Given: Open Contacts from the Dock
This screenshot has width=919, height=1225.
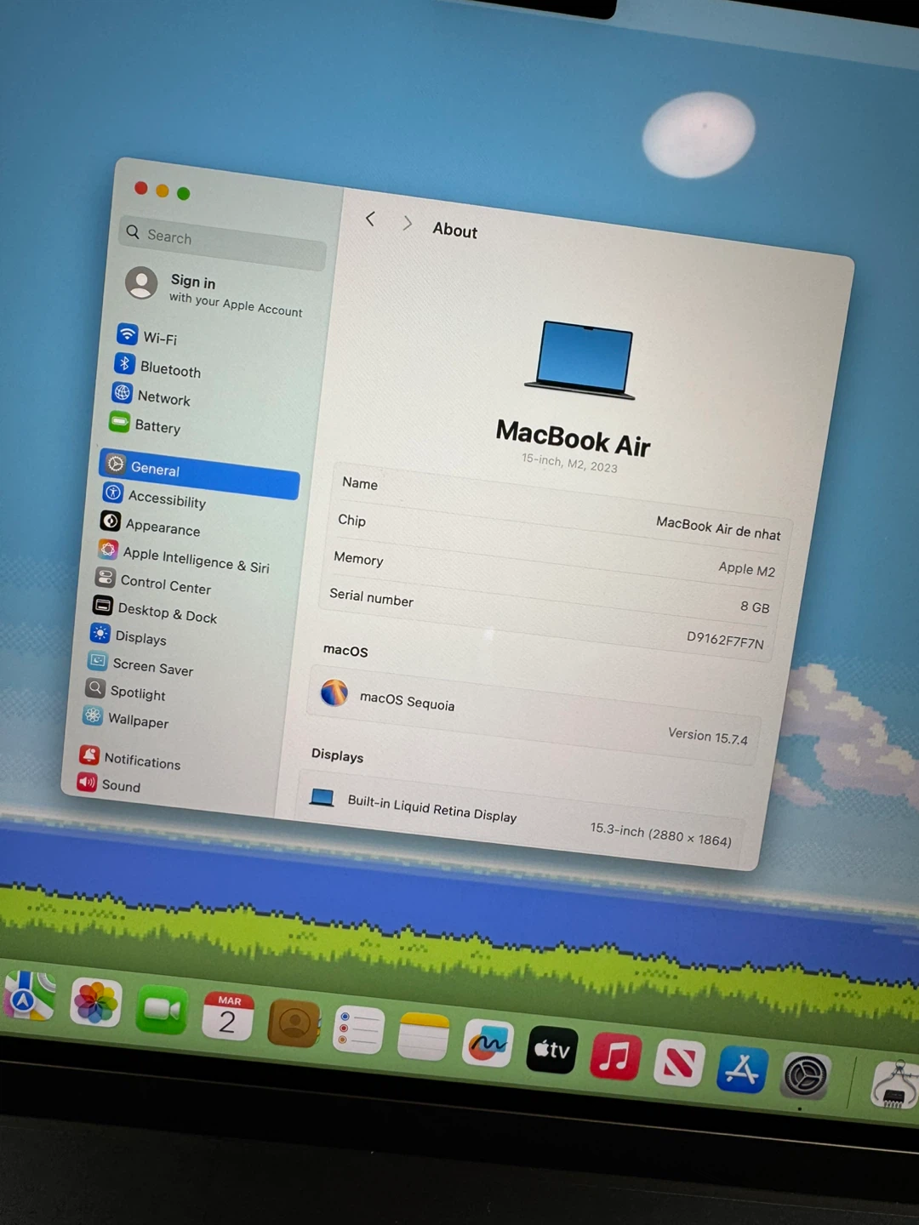Looking at the screenshot, I should pos(294,1023).
